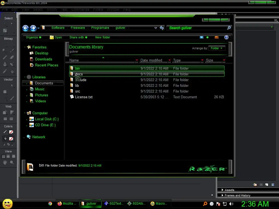Select the Hand tool in View section
Screen dimensions: 279x209
click(5, 162)
